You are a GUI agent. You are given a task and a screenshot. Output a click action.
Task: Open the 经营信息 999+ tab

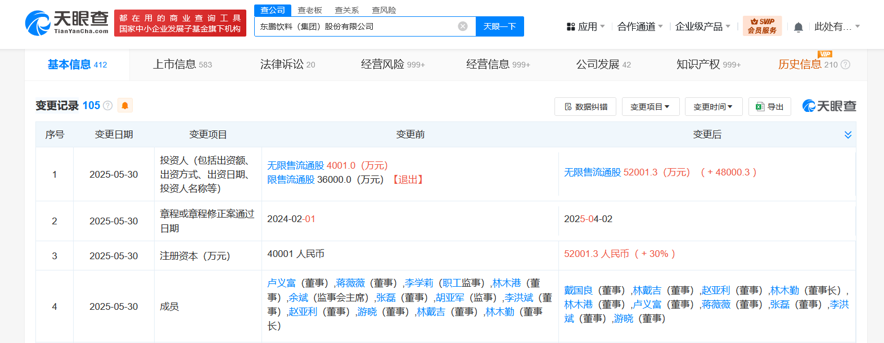click(x=498, y=65)
